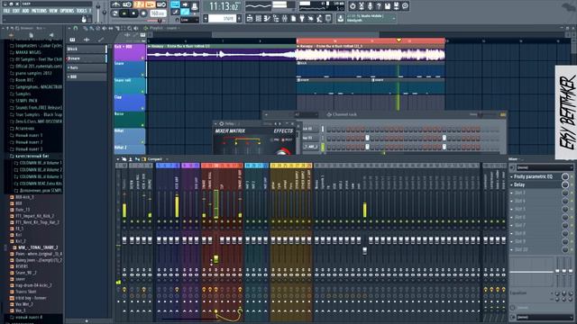Click the orange pattern/song mode button
This screenshot has width=577, height=324.
(x=115, y=13)
